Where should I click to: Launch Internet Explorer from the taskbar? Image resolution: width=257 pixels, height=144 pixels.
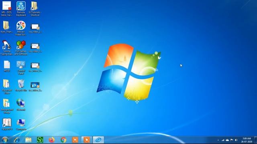point(16,140)
